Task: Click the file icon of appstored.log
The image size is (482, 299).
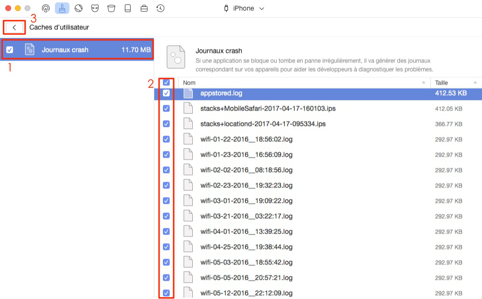Action: coord(188,93)
